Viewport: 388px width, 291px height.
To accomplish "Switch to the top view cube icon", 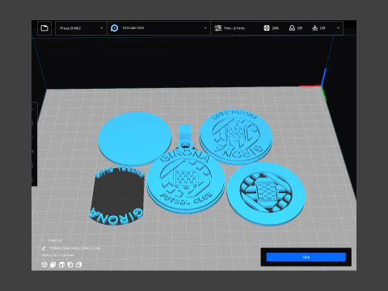I will pyautogui.click(x=61, y=265).
